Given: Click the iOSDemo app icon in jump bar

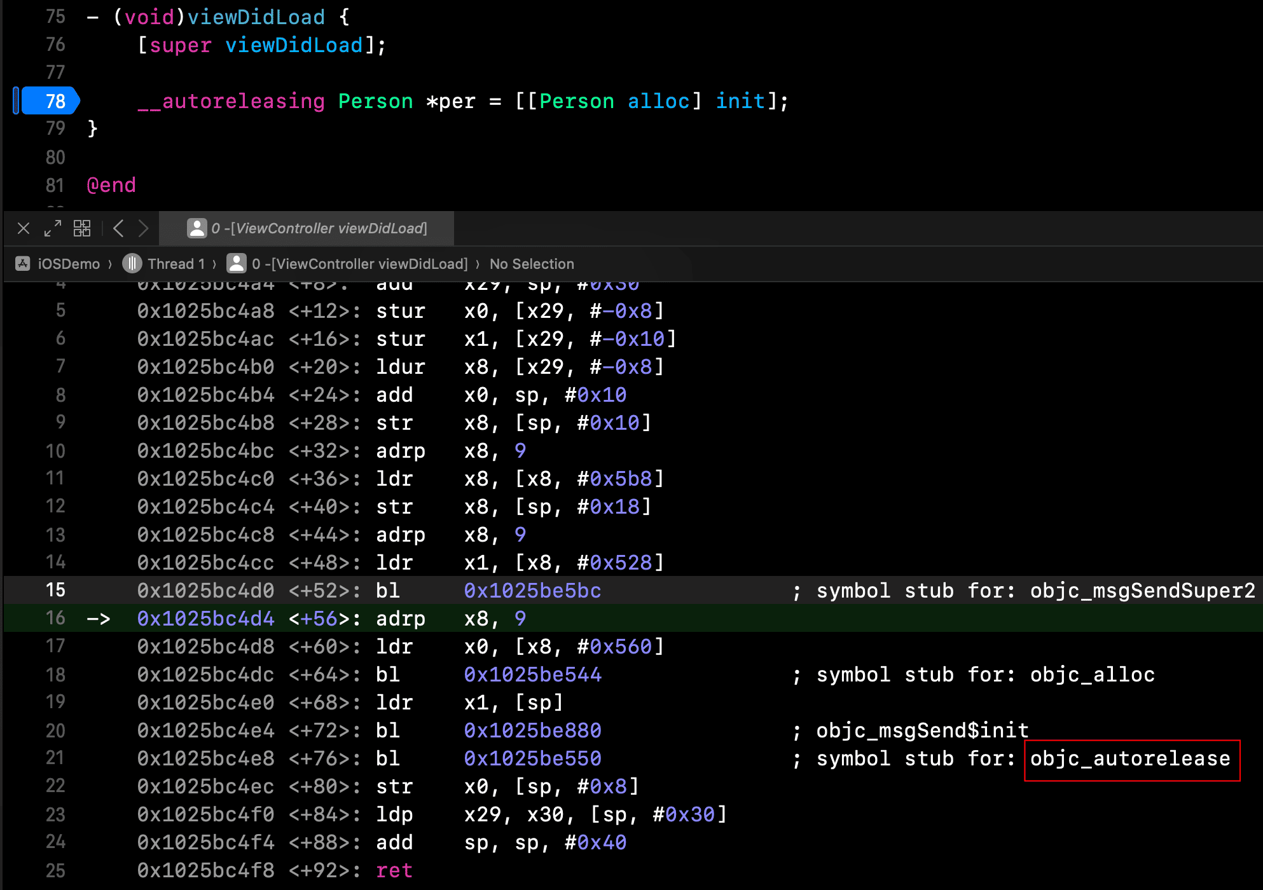Looking at the screenshot, I should [23, 264].
